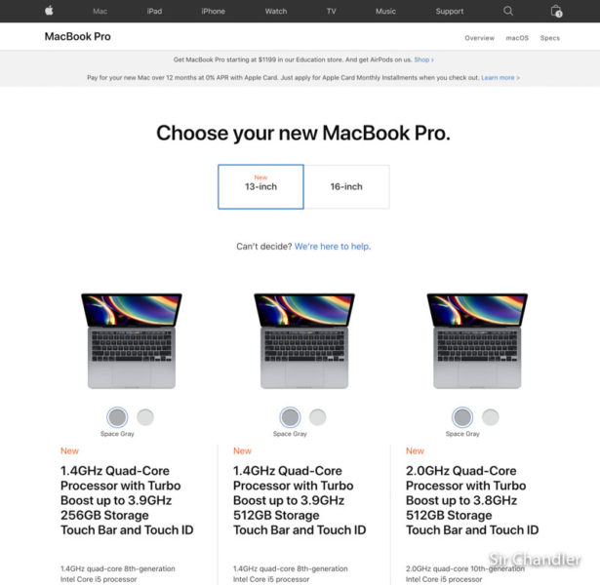
Task: Choose Silver swatch for 2.0GHz model
Action: point(491,417)
